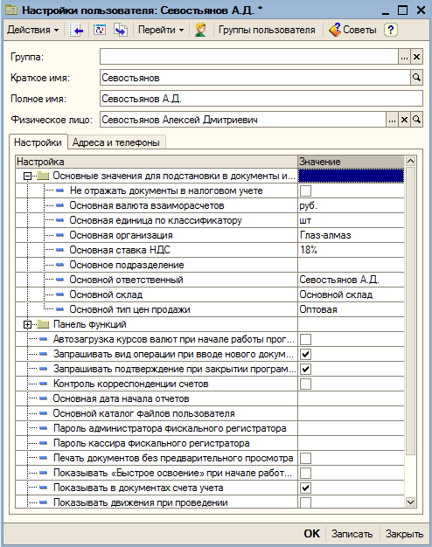Switch to Адреса и телефоны tab
432x547 pixels.
(116, 142)
